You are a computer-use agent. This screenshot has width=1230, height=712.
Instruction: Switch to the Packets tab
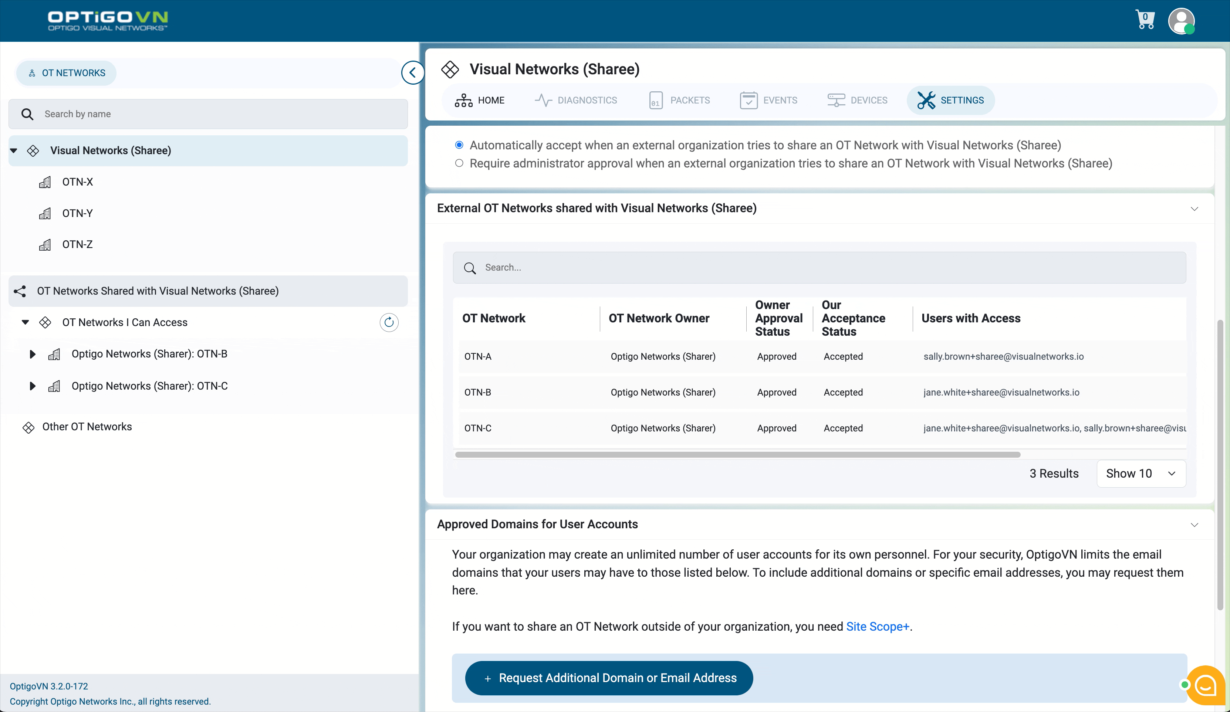[x=679, y=100]
